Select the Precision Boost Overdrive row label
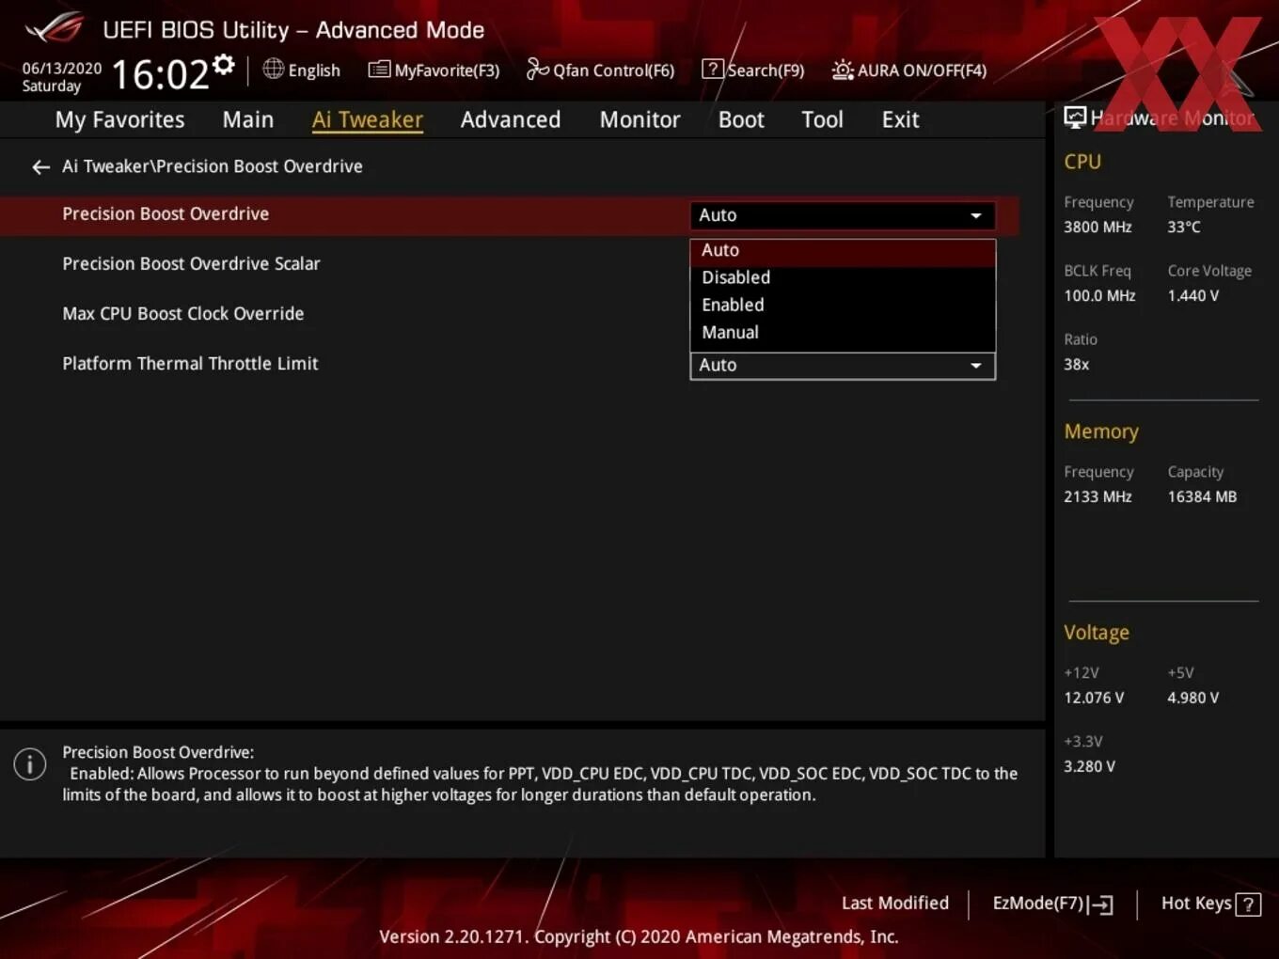 166,213
